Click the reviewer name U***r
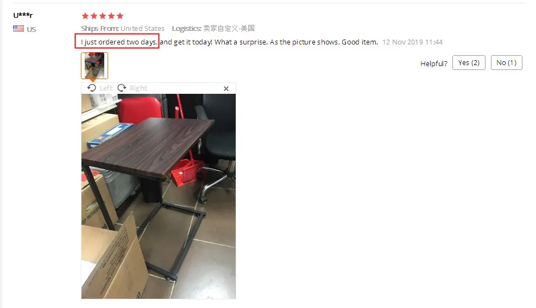Screen dimensions: 536x308 pyautogui.click(x=23, y=15)
